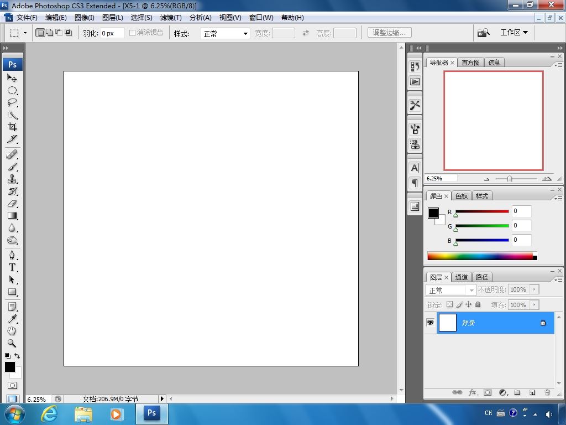Switch to the 直方图 tab
Screen dimensions: 566x425
(x=471, y=63)
